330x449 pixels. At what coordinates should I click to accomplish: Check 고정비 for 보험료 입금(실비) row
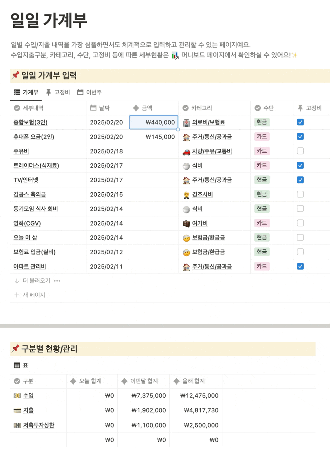pyautogui.click(x=300, y=252)
